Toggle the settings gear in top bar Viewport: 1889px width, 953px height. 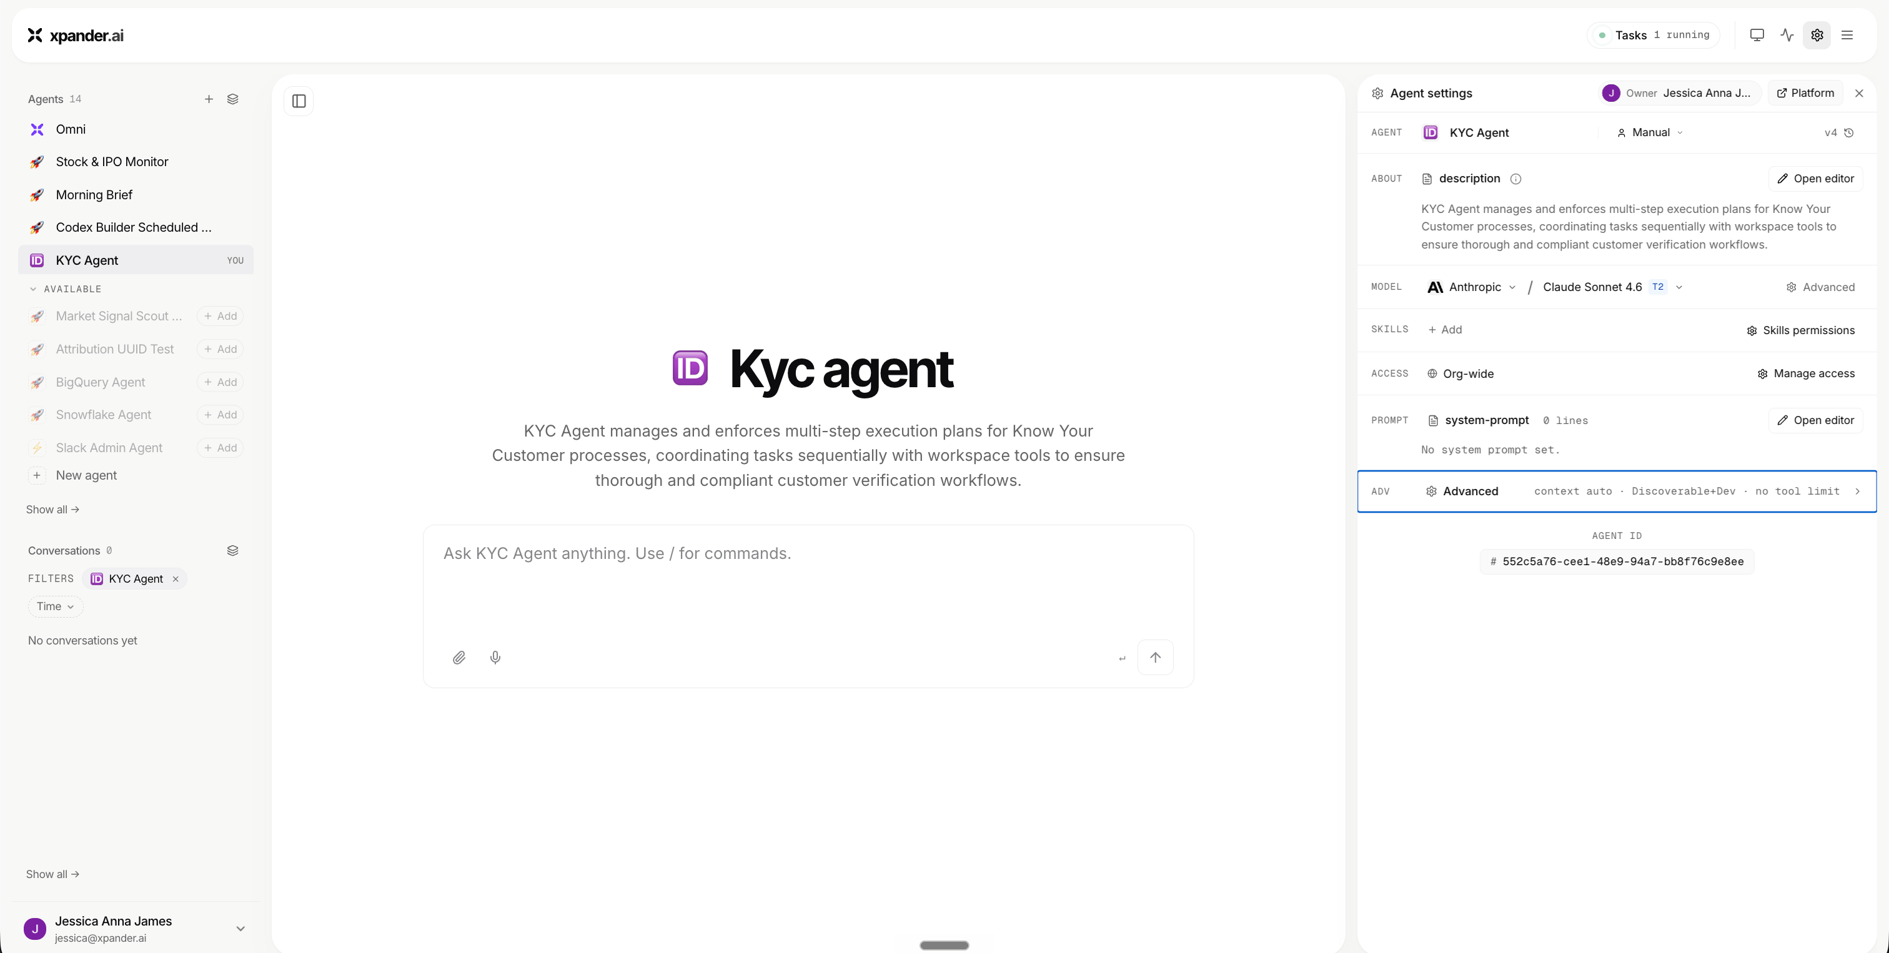pos(1817,35)
